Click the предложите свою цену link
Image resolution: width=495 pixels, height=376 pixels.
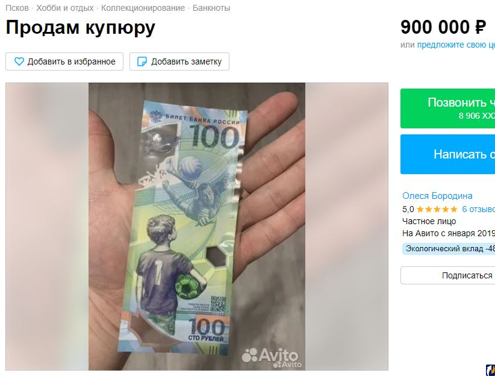(456, 45)
